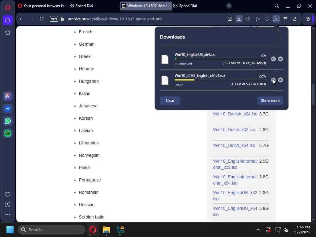316x237 pixels.
Task: Open the player/flow send icon
Action: 258,19
